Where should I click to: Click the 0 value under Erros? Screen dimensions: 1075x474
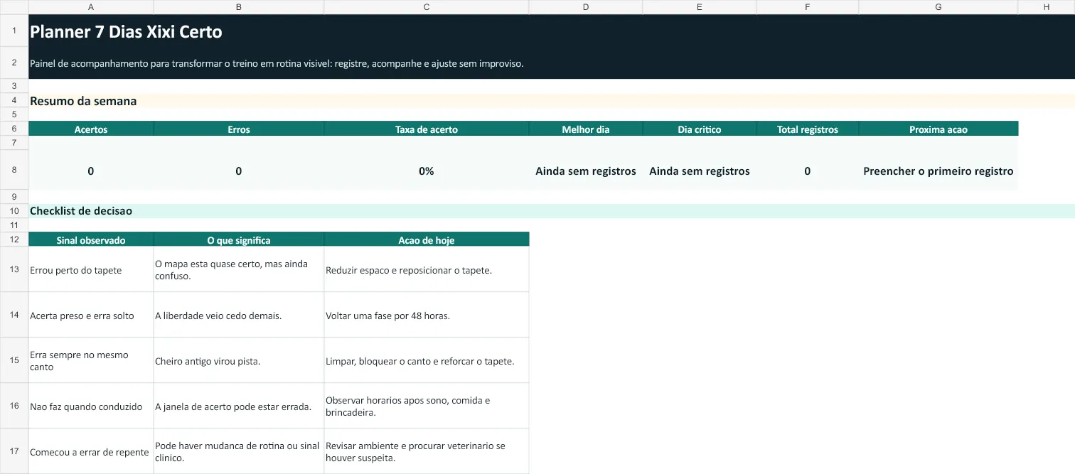[239, 171]
